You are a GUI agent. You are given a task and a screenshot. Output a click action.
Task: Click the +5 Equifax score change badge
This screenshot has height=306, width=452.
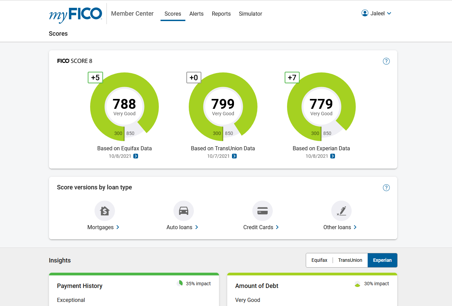point(95,78)
